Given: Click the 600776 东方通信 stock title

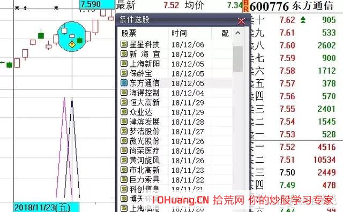Looking at the screenshot, I should pyautogui.click(x=292, y=6).
